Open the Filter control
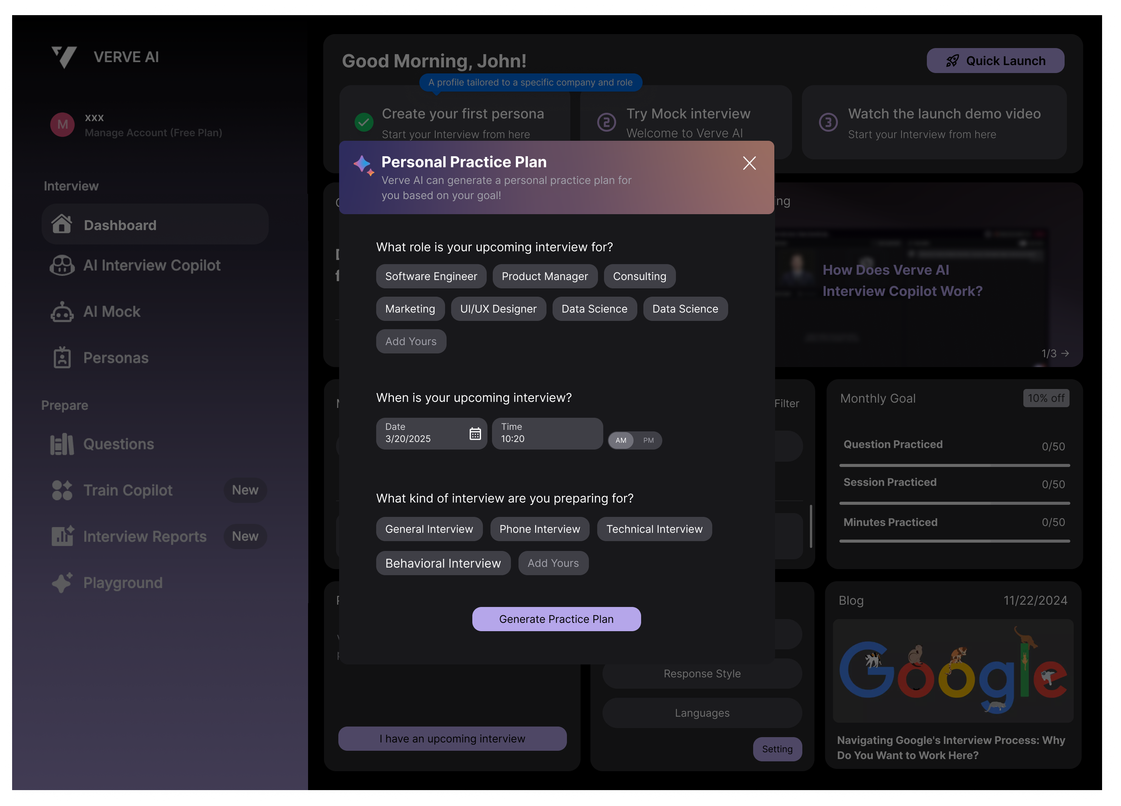The width and height of the screenshot is (1121, 806). (x=786, y=404)
